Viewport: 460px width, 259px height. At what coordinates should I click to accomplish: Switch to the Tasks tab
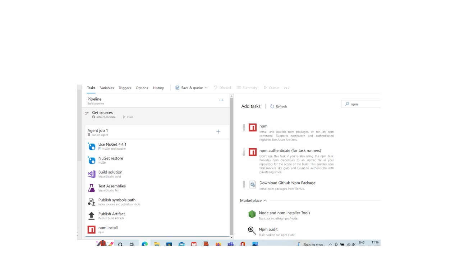coord(91,88)
